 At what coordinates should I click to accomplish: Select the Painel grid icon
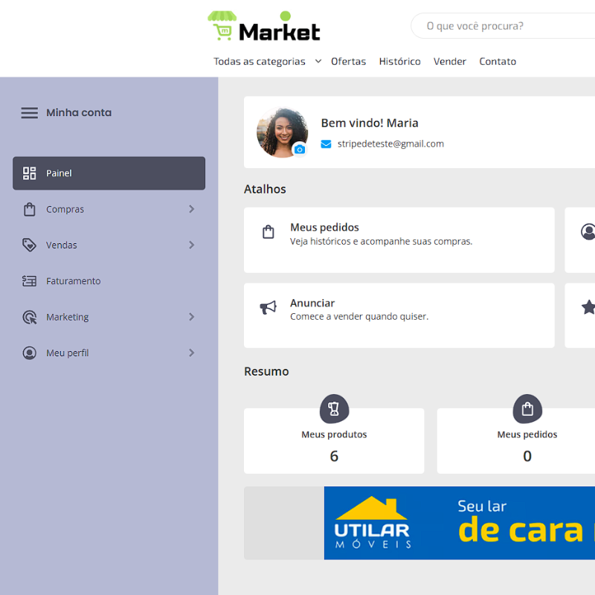click(x=30, y=173)
